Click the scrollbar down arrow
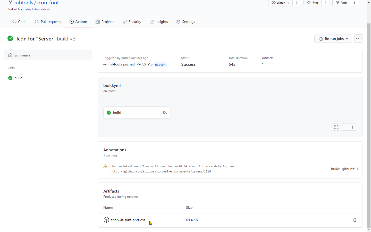Viewport: 371px width, 232px height. pyautogui.click(x=369, y=230)
